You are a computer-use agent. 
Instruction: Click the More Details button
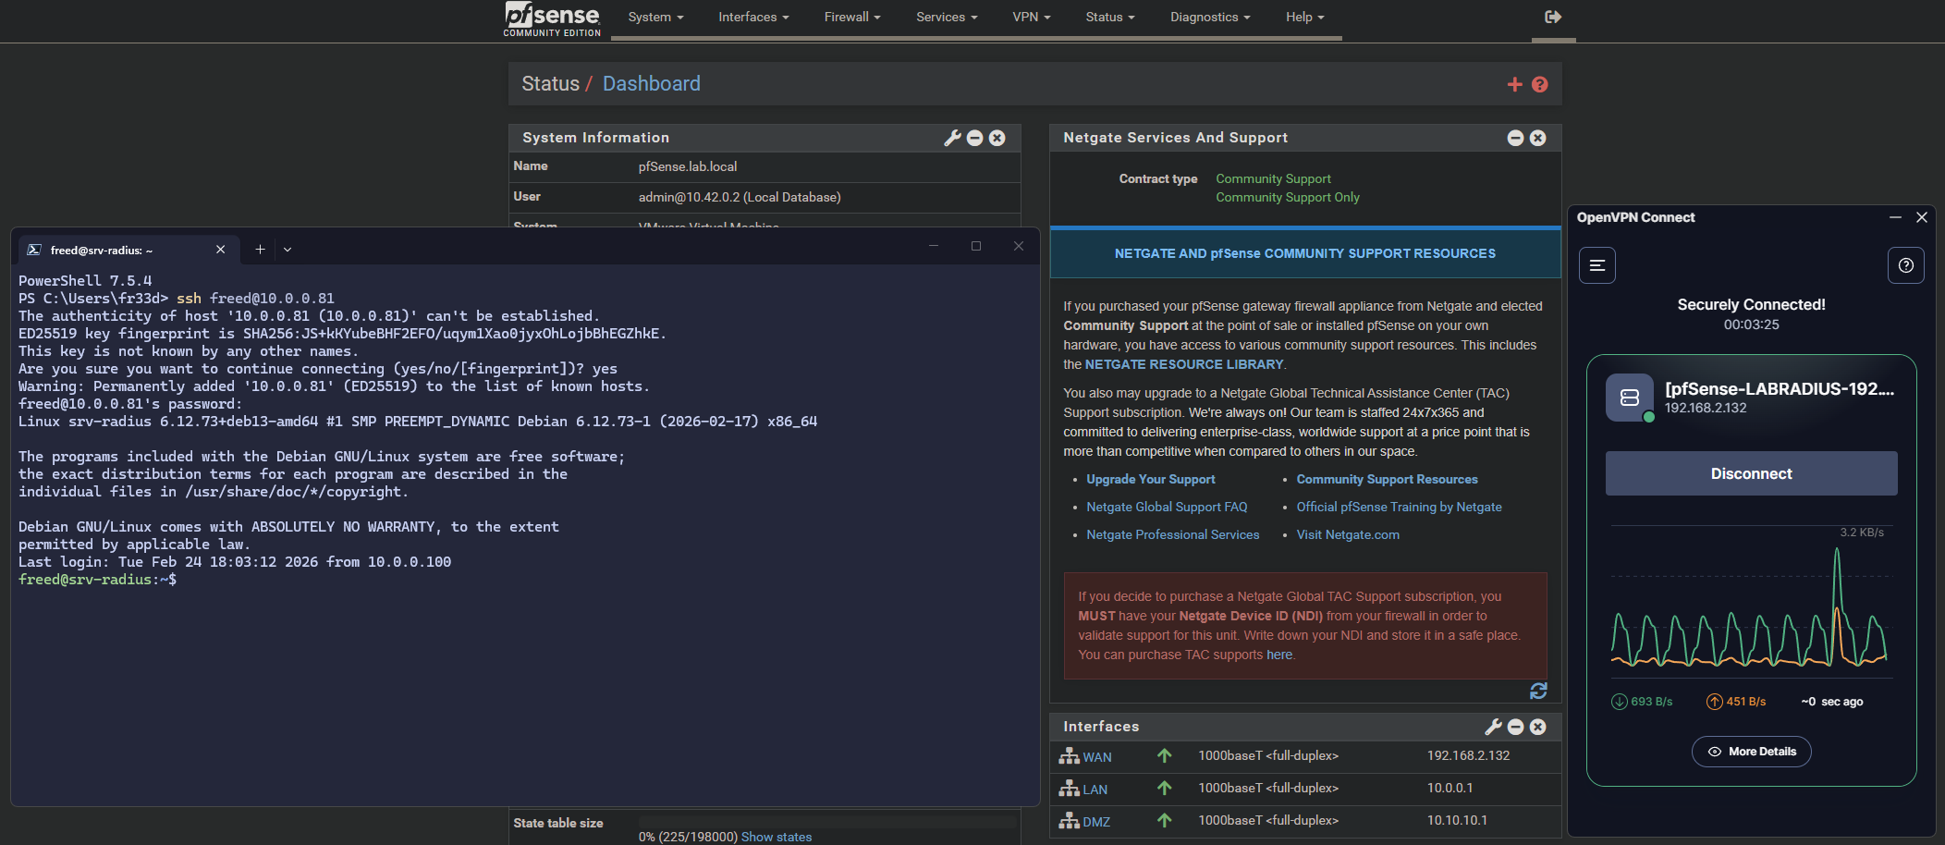(x=1751, y=752)
